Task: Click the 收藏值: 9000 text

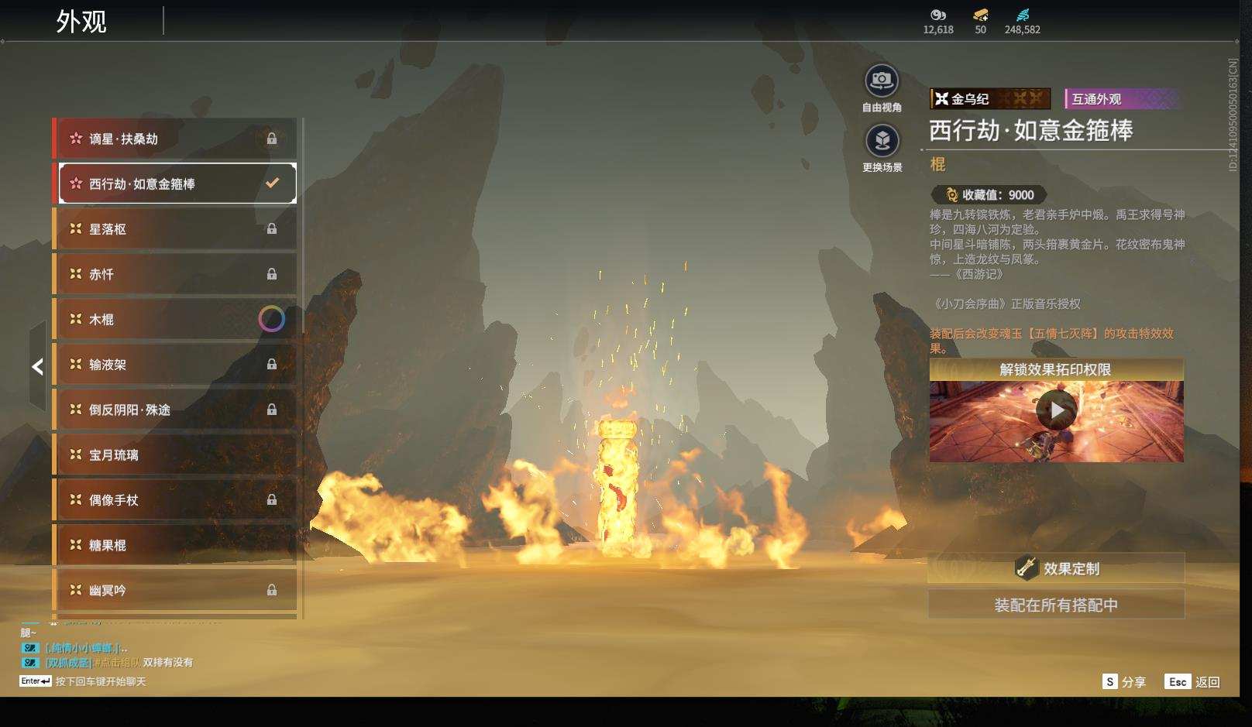Action: 998,195
